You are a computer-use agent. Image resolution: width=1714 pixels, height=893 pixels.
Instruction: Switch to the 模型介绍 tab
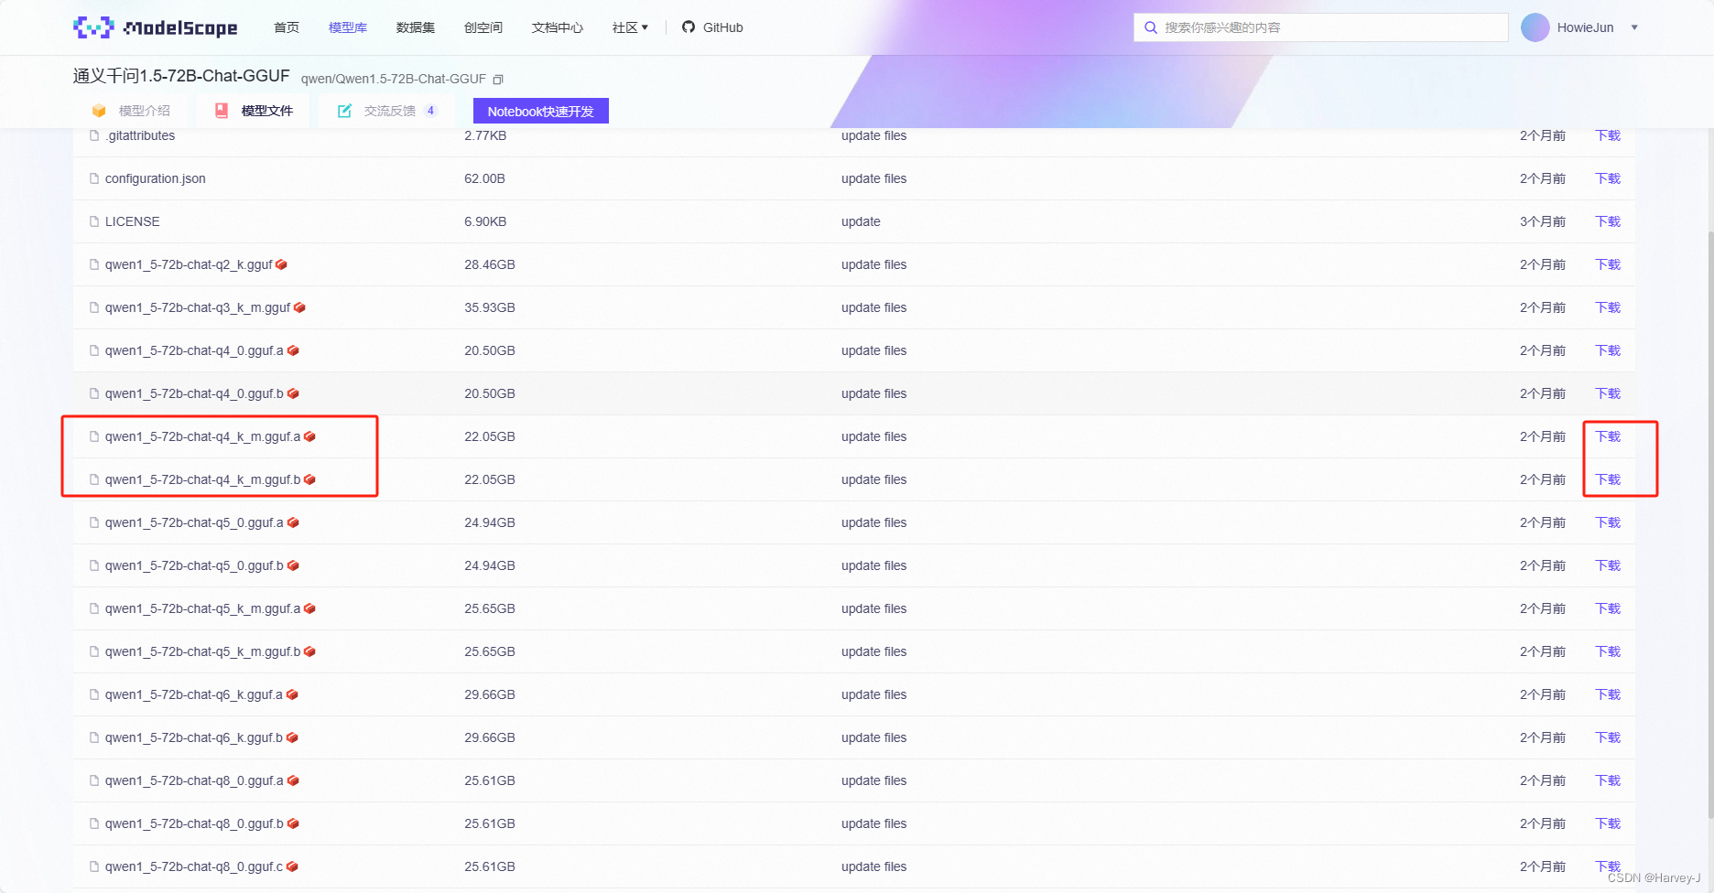[131, 111]
